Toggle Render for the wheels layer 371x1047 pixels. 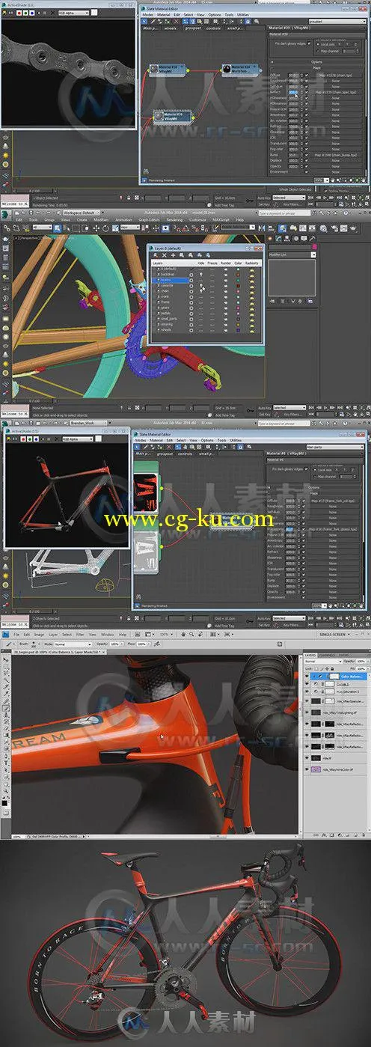tap(225, 329)
